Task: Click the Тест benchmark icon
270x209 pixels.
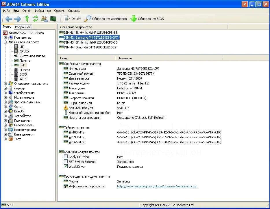Action: [11, 139]
